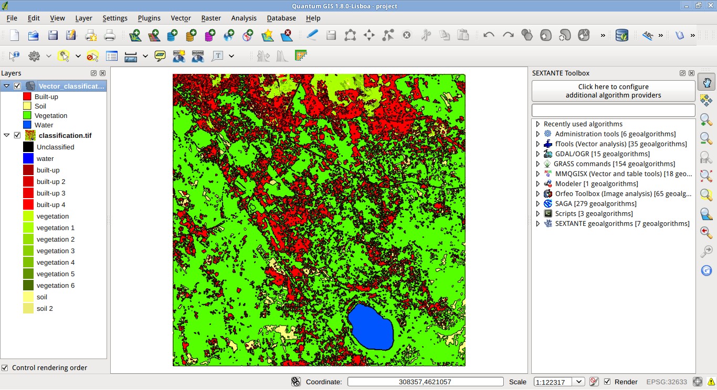717x390 pixels.
Task: Open the Plugins menu
Action: [149, 18]
